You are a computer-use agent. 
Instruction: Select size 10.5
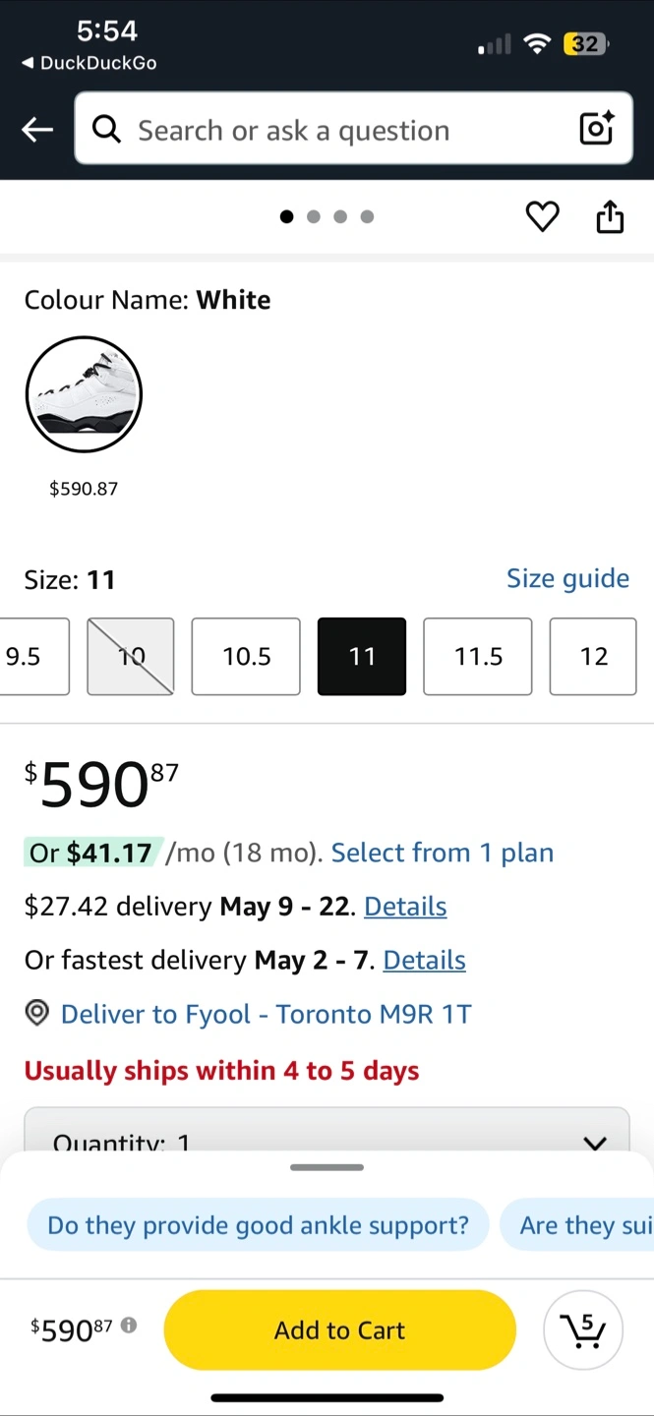246,656
